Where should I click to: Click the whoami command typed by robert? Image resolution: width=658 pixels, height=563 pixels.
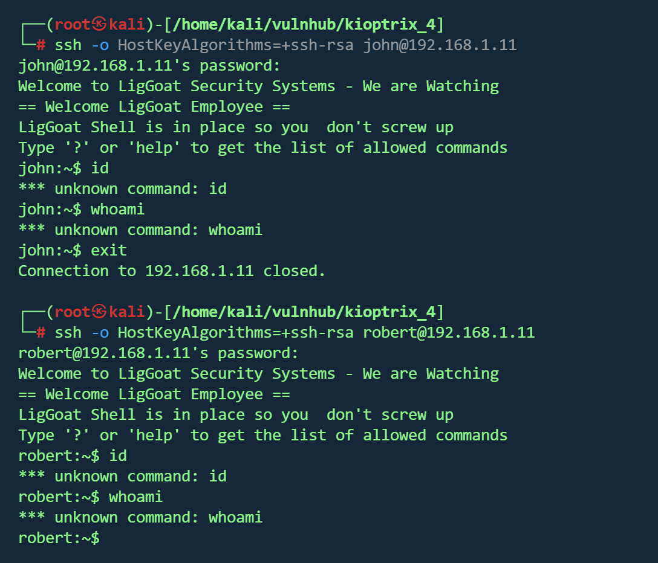pyautogui.click(x=135, y=497)
